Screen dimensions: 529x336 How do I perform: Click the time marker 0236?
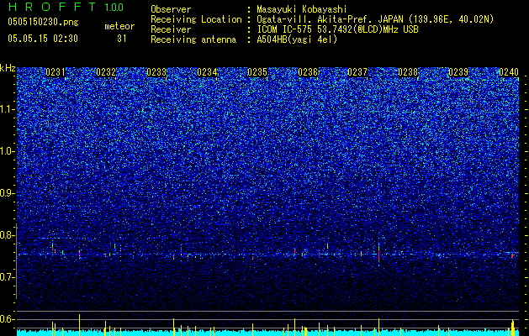(308, 72)
